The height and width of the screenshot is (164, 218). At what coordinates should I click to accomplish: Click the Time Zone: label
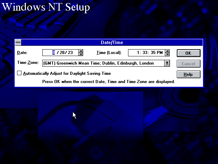pyautogui.click(x=28, y=63)
